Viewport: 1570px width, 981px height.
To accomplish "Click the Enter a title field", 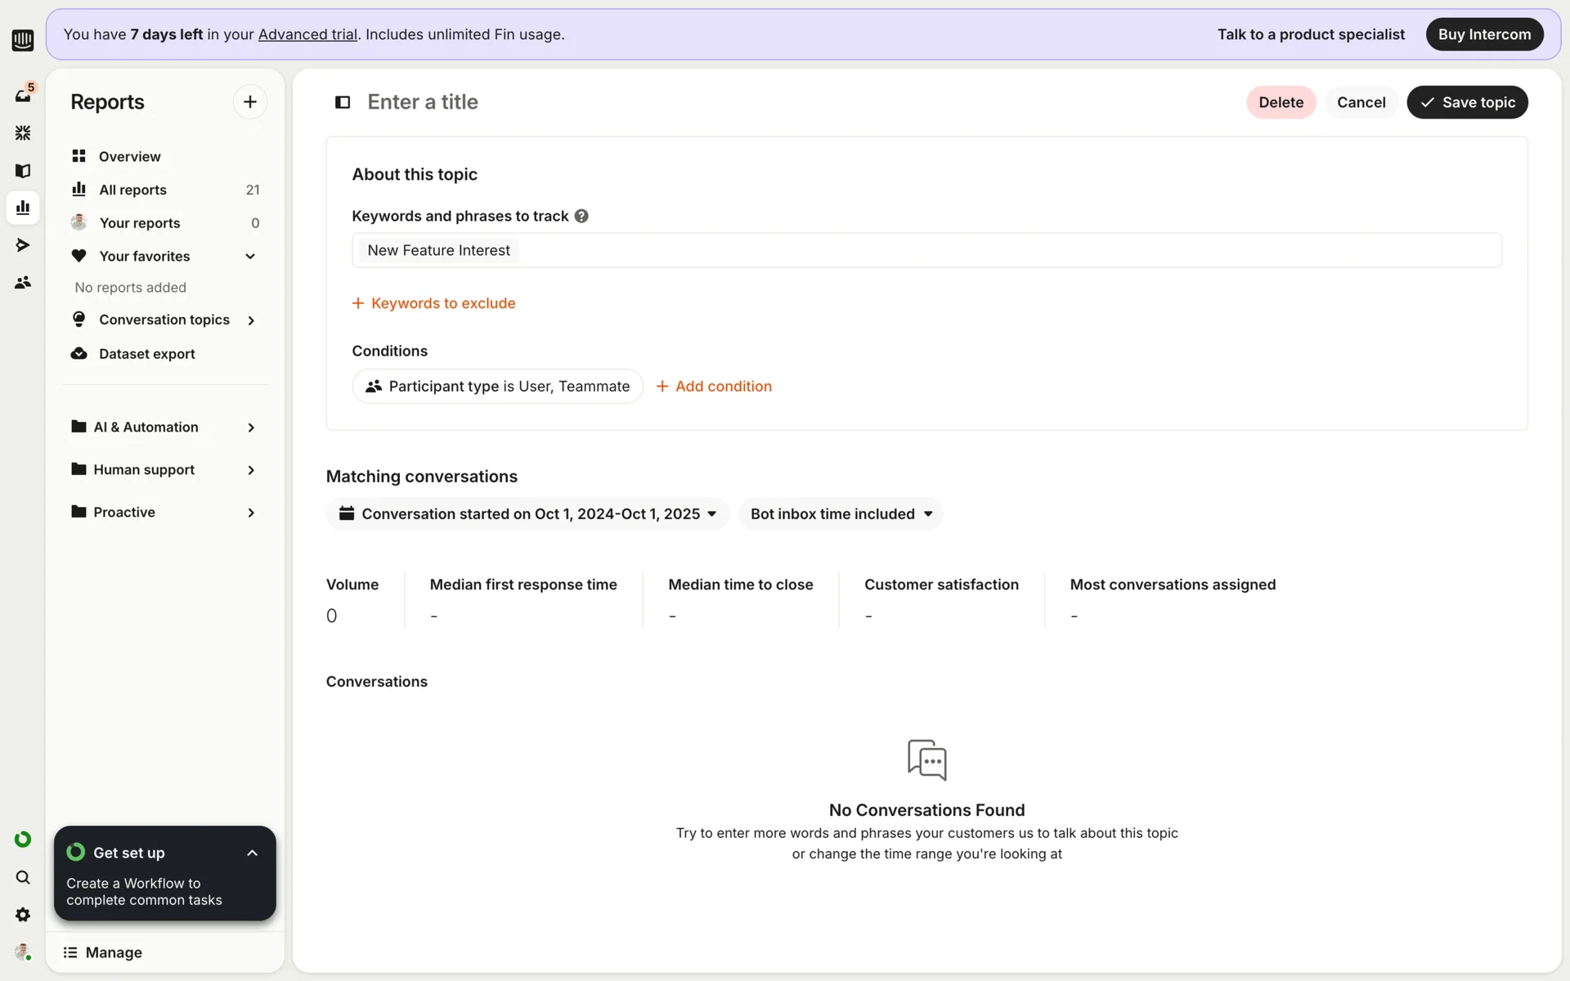I will pyautogui.click(x=423, y=102).
